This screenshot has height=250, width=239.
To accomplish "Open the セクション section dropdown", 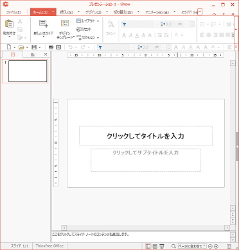I will pos(87,38).
